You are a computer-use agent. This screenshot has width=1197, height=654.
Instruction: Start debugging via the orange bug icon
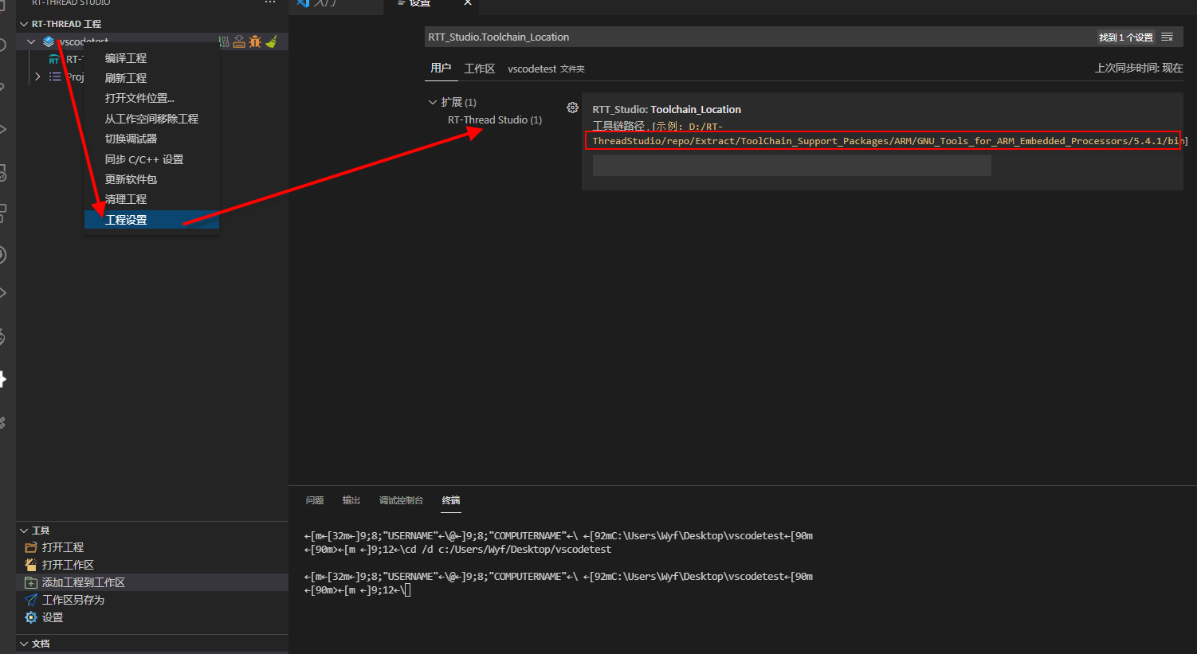pos(255,41)
